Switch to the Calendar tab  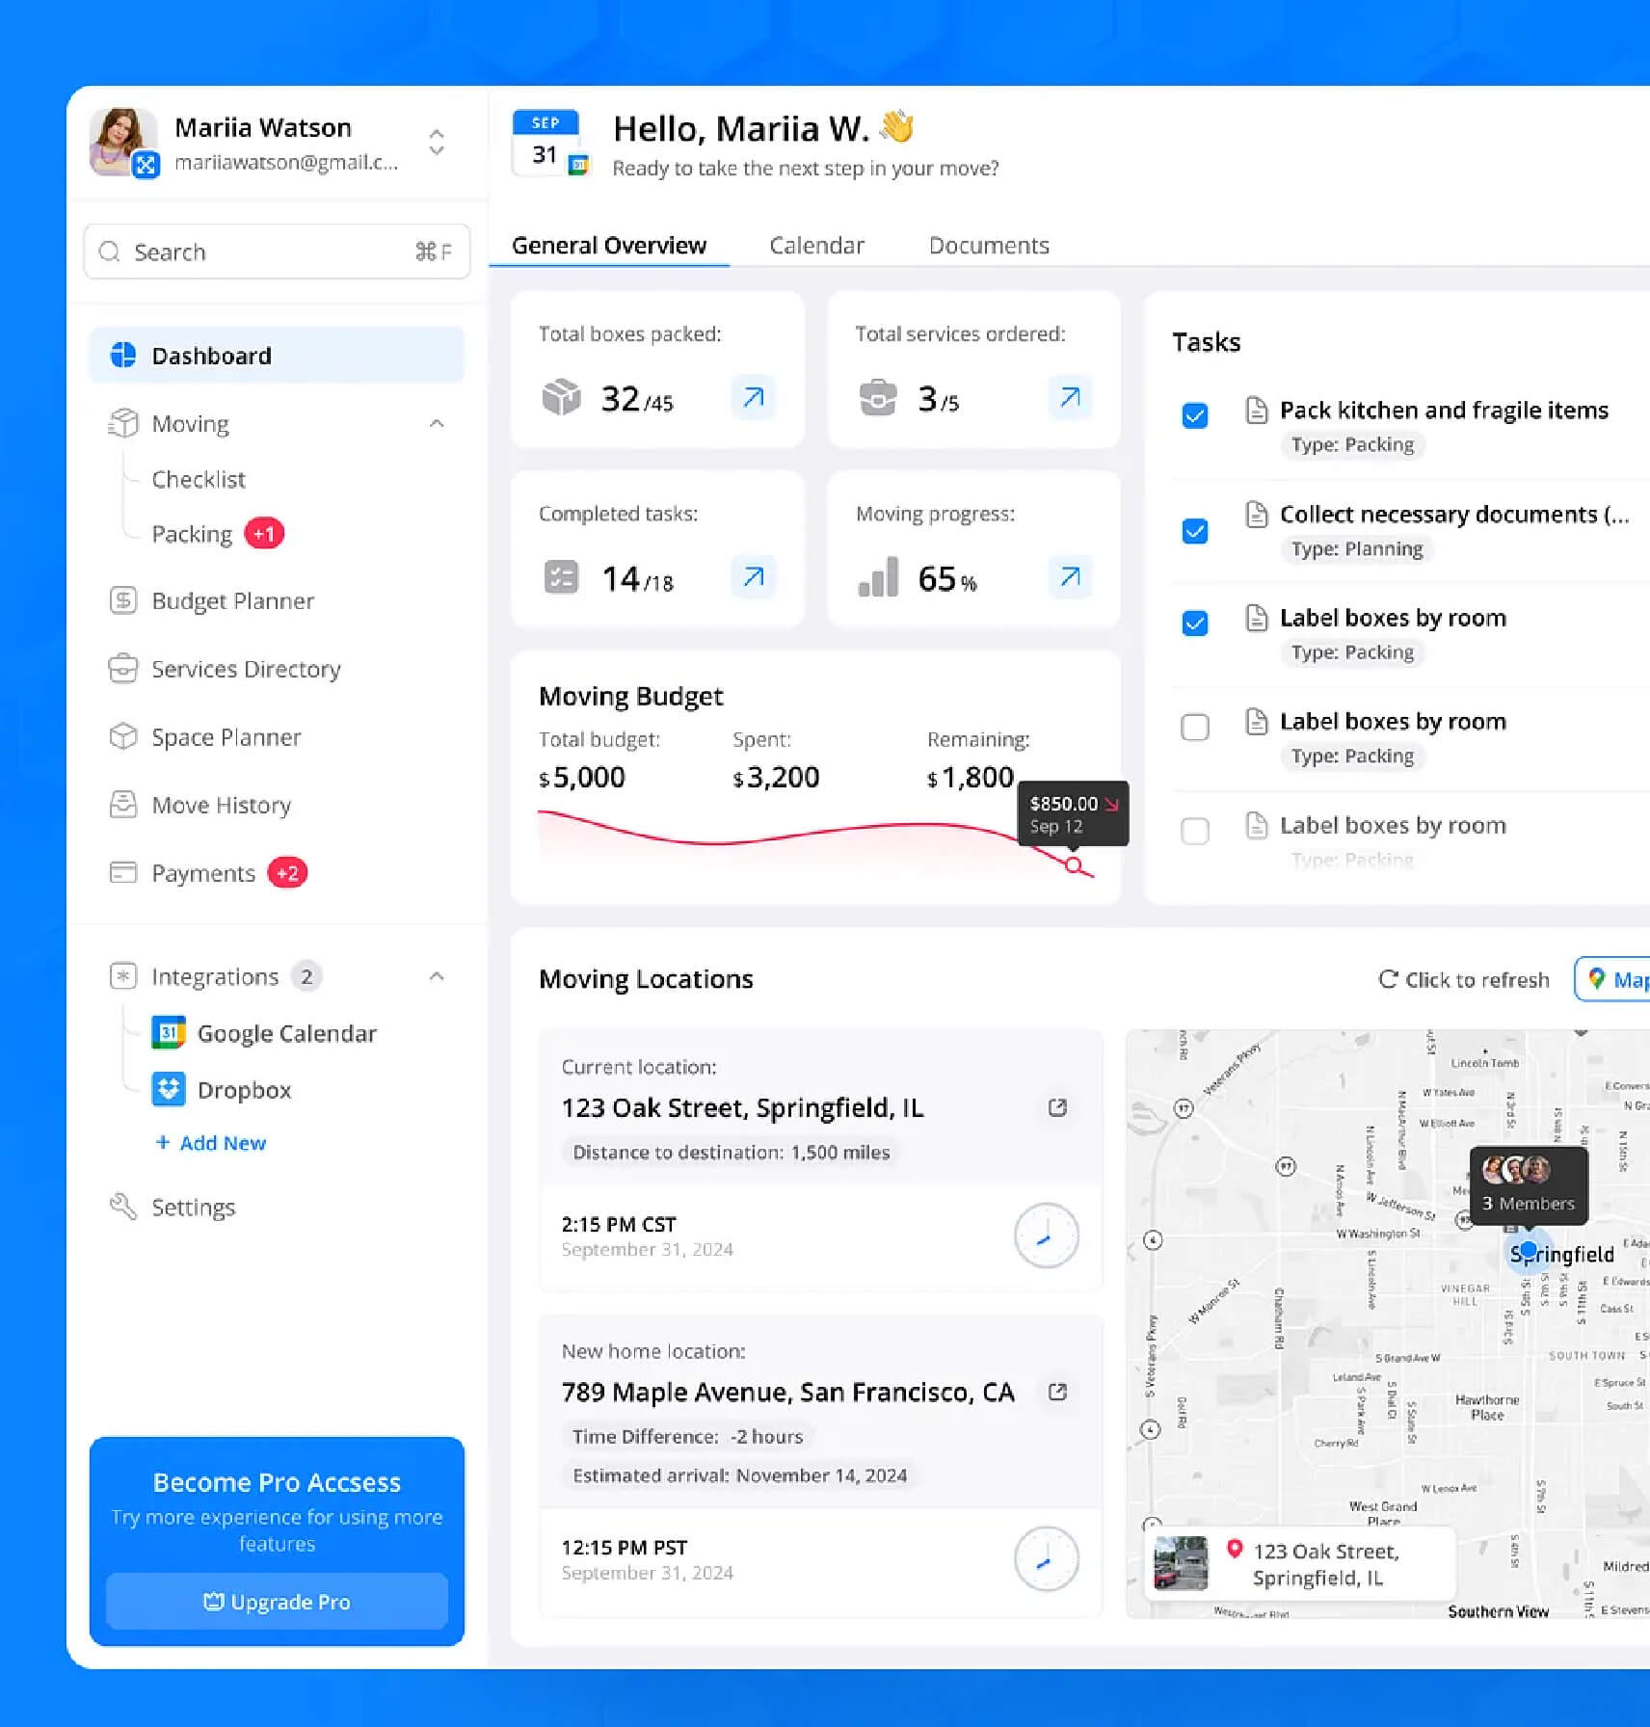(x=816, y=245)
